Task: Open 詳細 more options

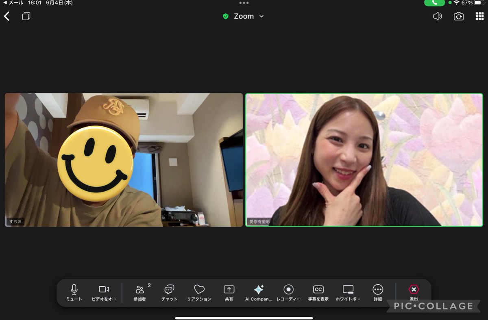Action: 378,293
